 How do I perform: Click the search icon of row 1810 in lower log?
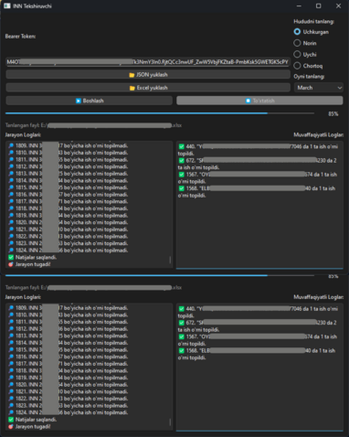click(x=11, y=314)
